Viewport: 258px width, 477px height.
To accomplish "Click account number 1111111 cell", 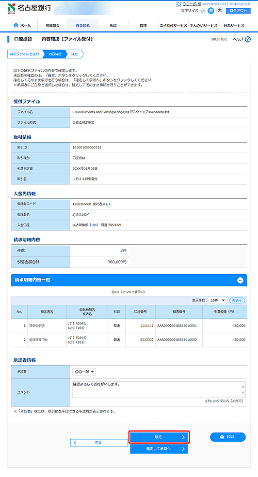I will pyautogui.click(x=140, y=326).
